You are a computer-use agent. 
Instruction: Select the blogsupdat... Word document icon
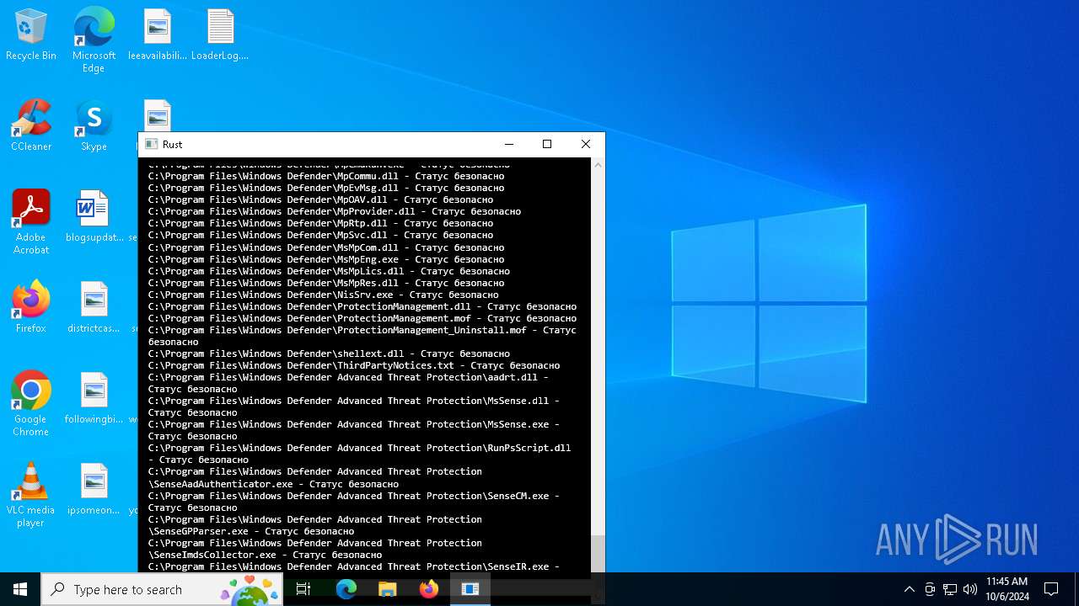click(94, 216)
